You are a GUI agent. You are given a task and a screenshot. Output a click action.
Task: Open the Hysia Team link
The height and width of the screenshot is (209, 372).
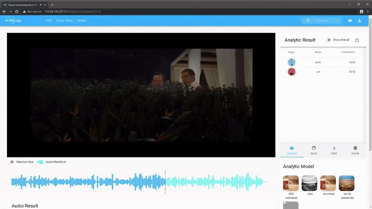[x=64, y=20]
